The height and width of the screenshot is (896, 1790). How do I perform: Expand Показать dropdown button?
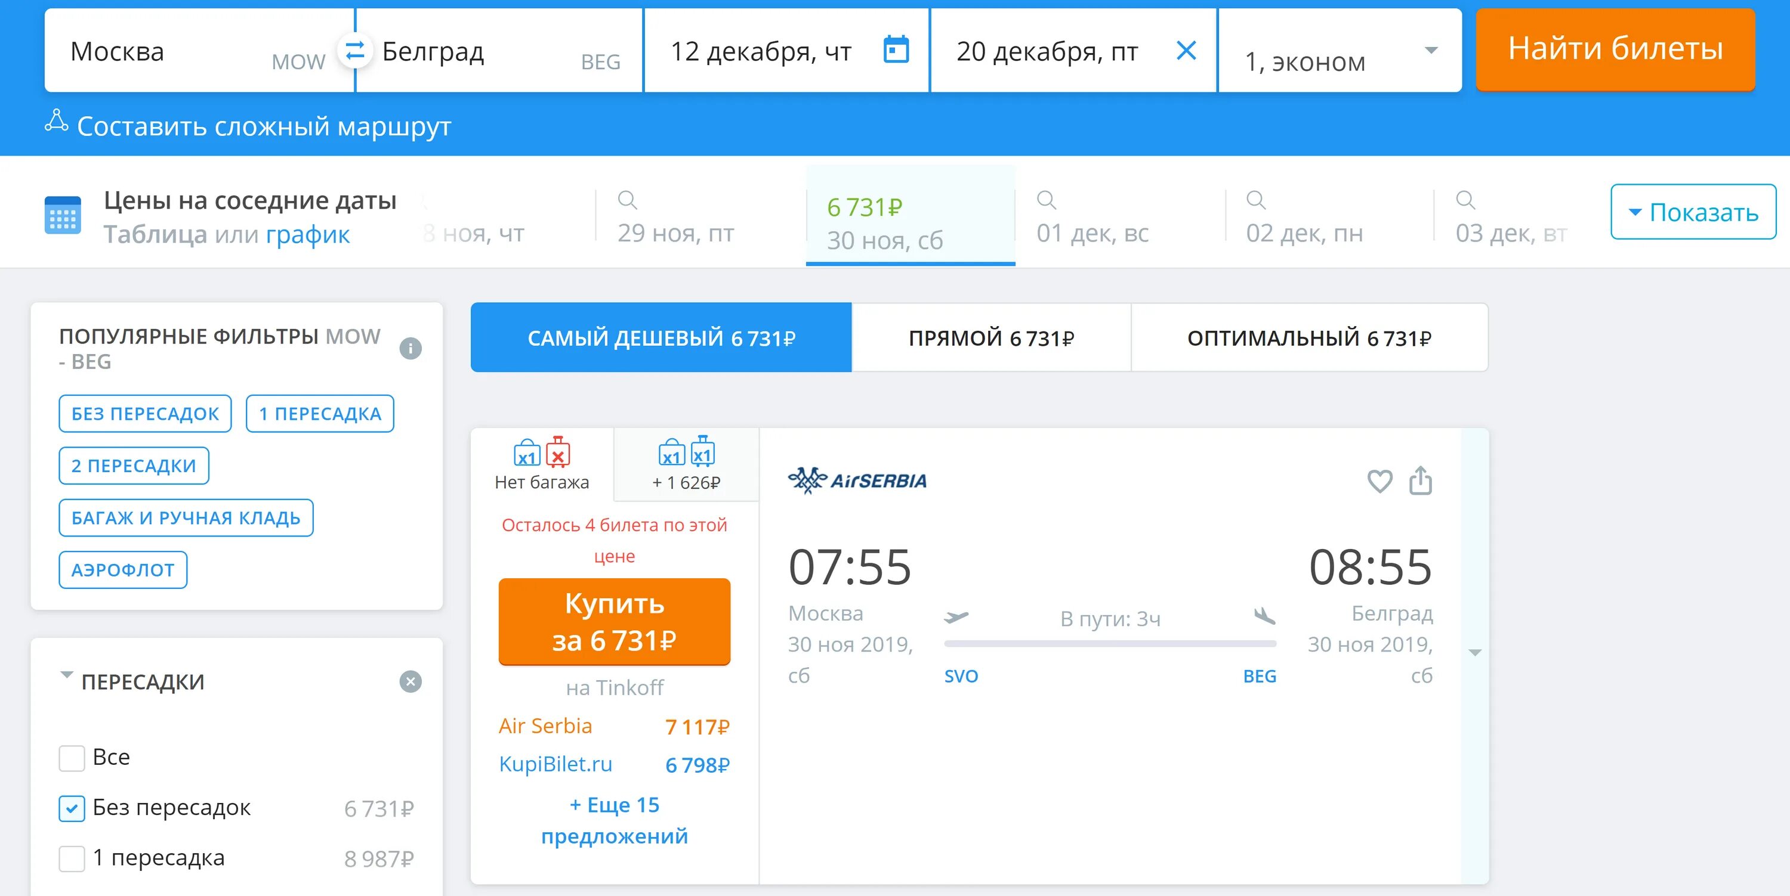pyautogui.click(x=1693, y=212)
